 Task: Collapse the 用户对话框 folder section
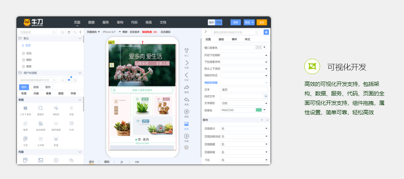[80, 73]
